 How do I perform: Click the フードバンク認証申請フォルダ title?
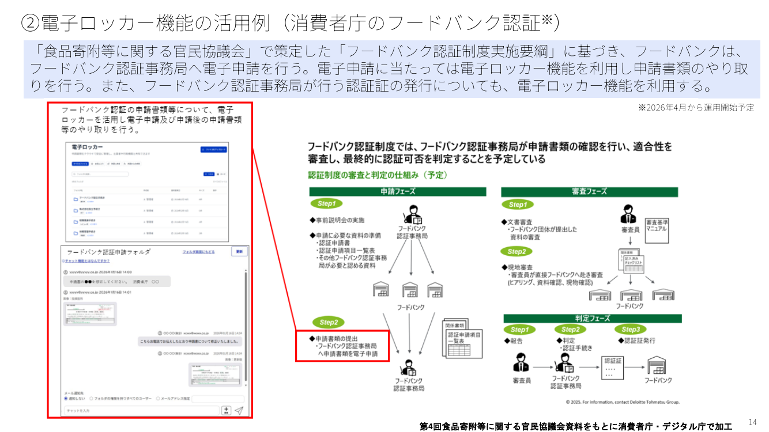109,252
